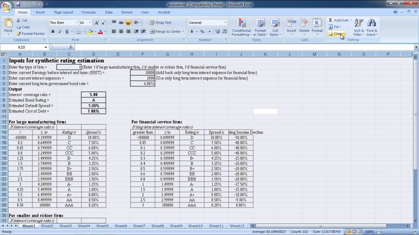Screen dimensions: 419x235
Task: Click the Format Painter tool
Action: click(x=30, y=34)
